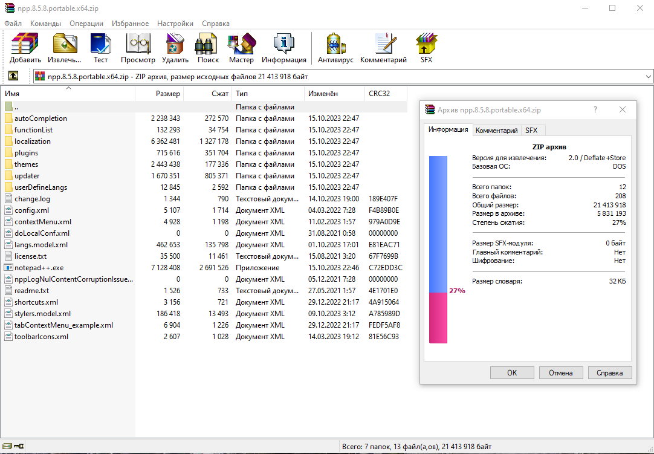Select the '..' parent folder row

204,107
